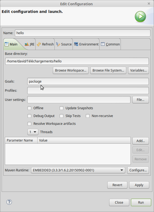Viewport: 154px width, 212px height.
Task: Switch to the Common tab
Action: click(110, 44)
